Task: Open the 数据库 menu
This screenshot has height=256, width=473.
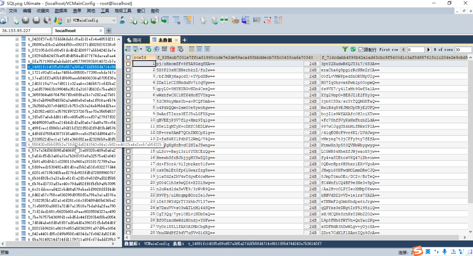Action: pos(61,11)
